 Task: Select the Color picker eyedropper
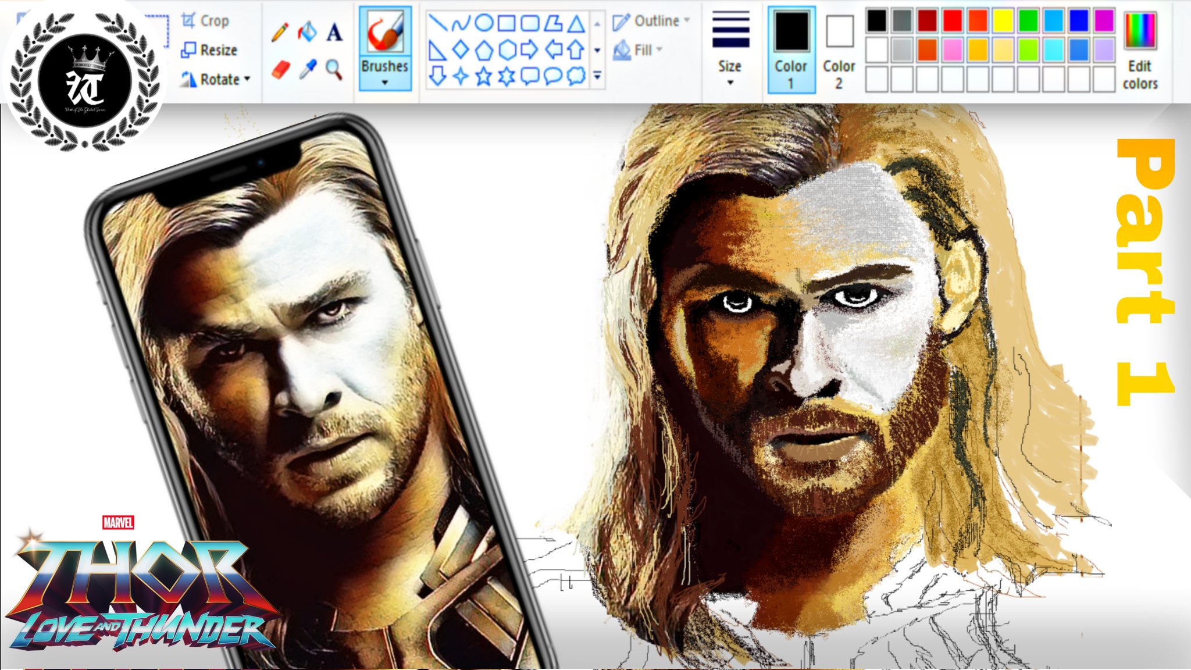click(x=308, y=70)
